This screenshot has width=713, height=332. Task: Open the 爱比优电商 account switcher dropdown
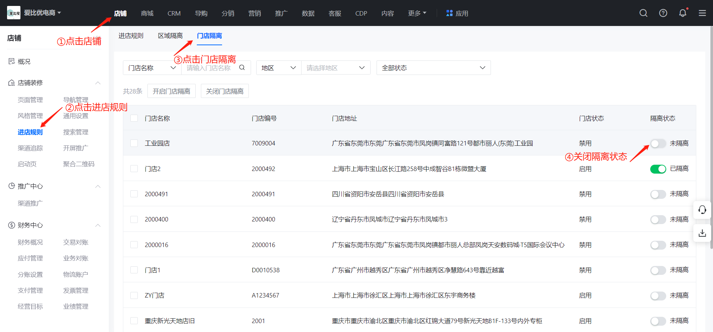tap(43, 13)
